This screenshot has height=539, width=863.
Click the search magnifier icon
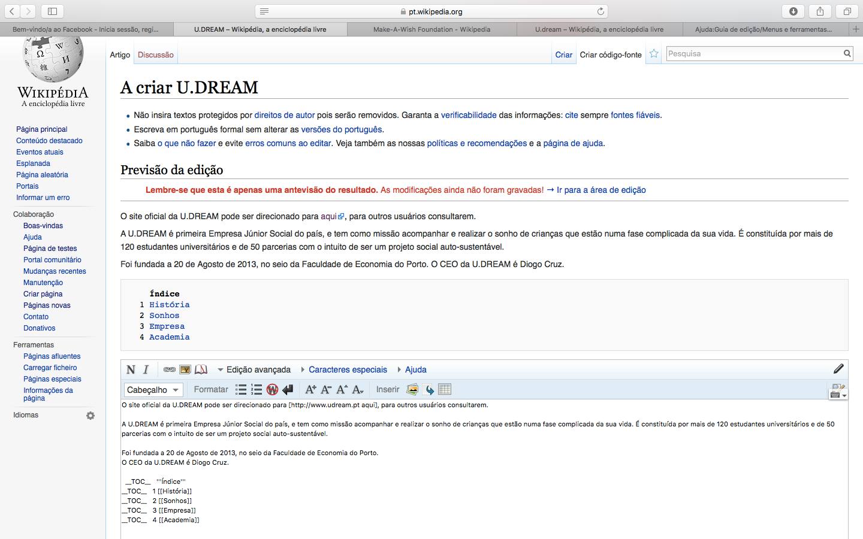(847, 53)
